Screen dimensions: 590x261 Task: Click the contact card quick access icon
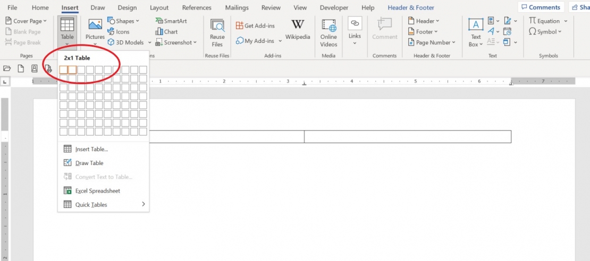[34, 68]
